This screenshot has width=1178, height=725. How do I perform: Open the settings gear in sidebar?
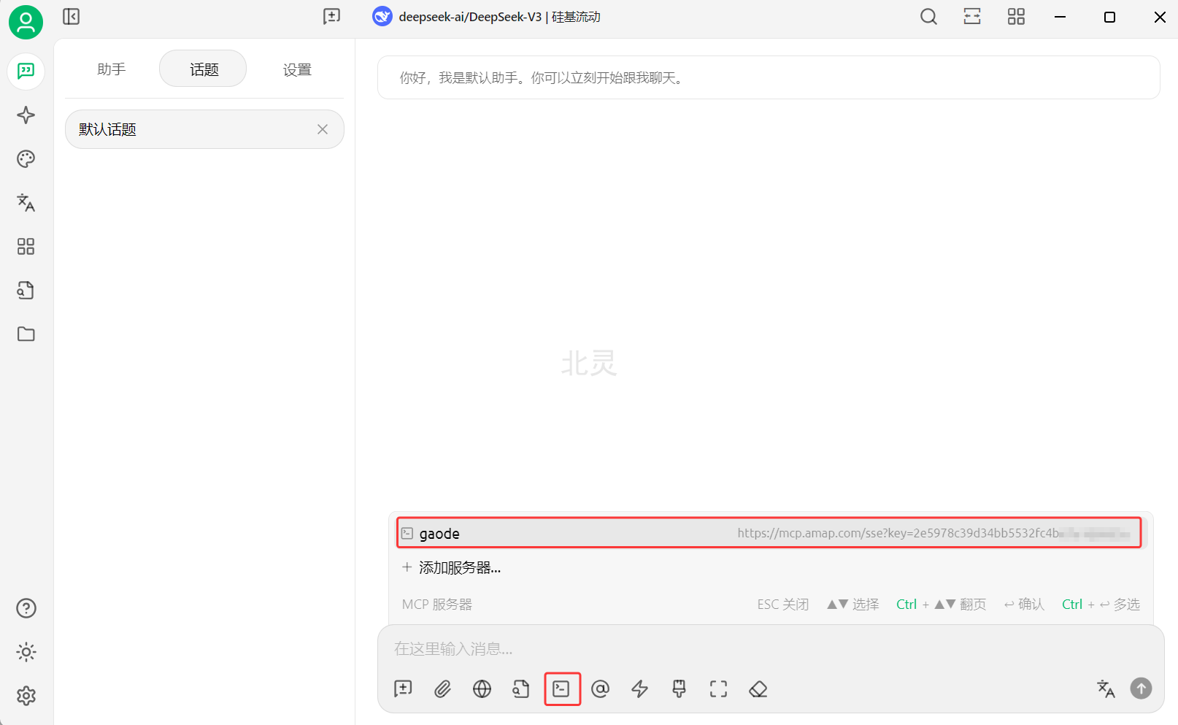(x=26, y=696)
